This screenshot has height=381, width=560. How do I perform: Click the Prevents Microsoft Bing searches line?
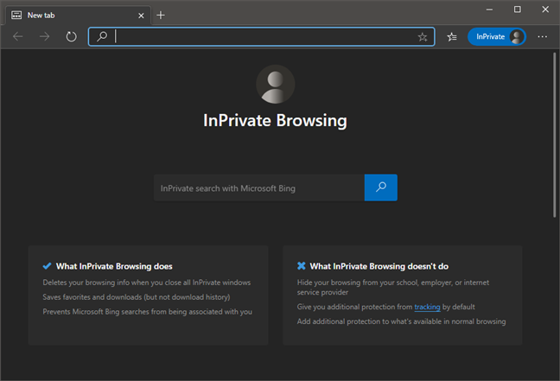[x=148, y=312]
